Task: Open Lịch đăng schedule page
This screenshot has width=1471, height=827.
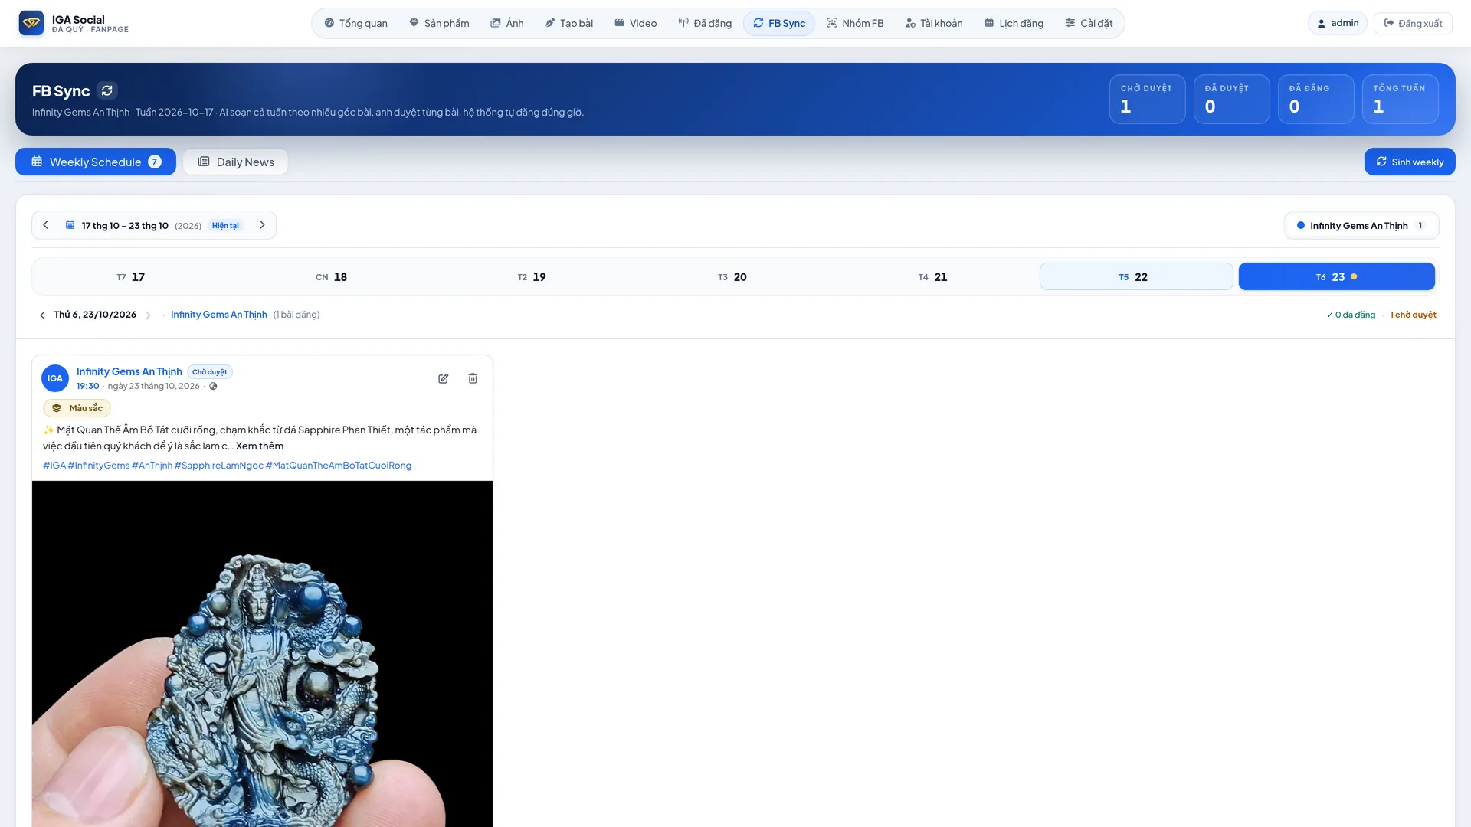Action: (x=1014, y=23)
